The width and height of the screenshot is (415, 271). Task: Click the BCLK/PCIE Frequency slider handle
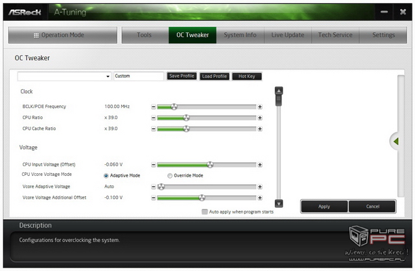click(174, 107)
